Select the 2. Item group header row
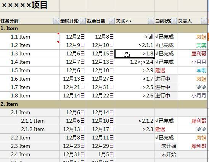The width and height of the screenshot is (209, 162). (x=104, y=104)
